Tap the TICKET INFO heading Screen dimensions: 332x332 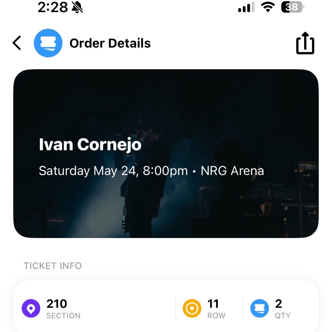click(x=53, y=266)
